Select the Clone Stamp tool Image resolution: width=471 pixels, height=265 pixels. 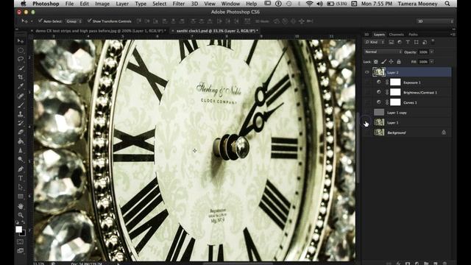[x=21, y=114]
